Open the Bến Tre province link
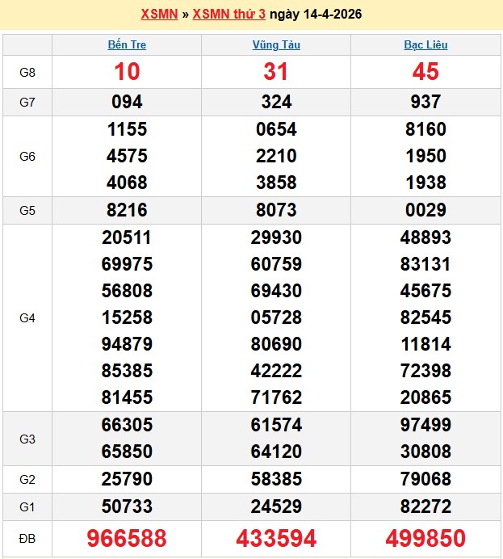503x559 pixels. click(127, 45)
